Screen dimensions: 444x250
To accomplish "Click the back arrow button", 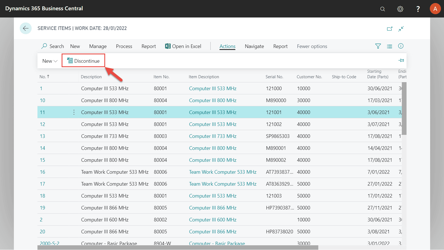I will pos(26,28).
